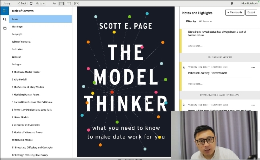This screenshot has height=160, width=260.
Task: Open options menu for Individual Learning highlight
Action: point(253,67)
